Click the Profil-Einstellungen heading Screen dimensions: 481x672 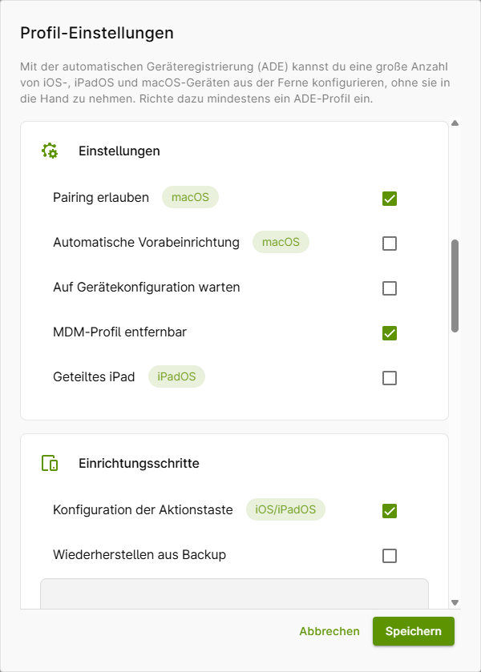click(95, 34)
